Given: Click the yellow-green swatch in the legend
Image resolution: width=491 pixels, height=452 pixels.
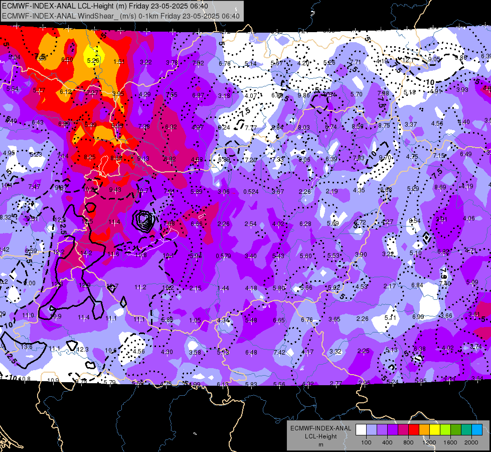Looking at the screenshot, I should pyautogui.click(x=445, y=430).
